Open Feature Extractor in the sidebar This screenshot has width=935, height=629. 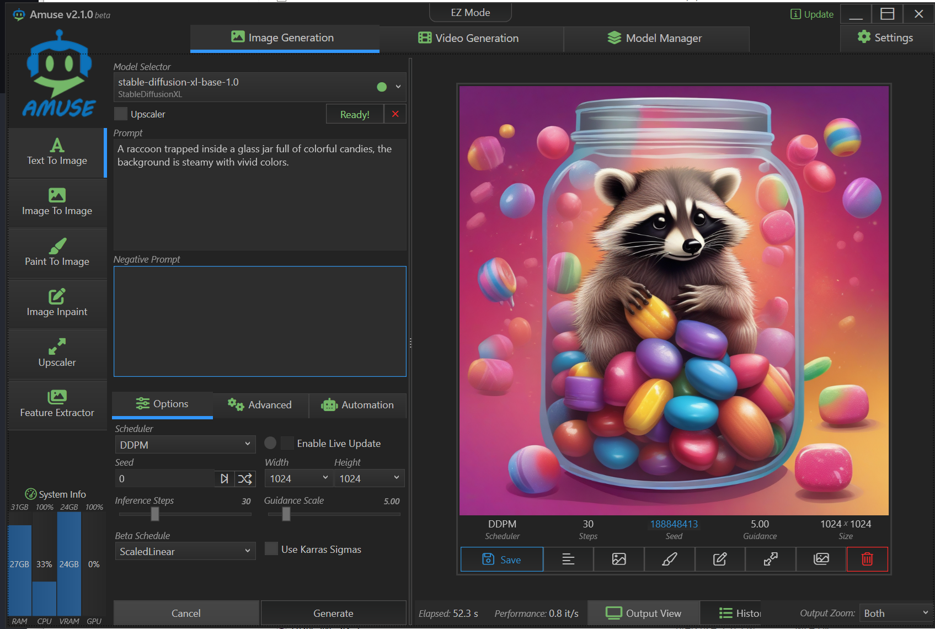(57, 404)
